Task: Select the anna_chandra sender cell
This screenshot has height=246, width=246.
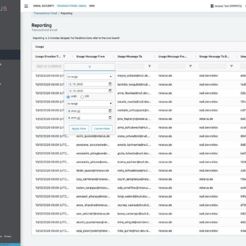Action: pos(93,205)
